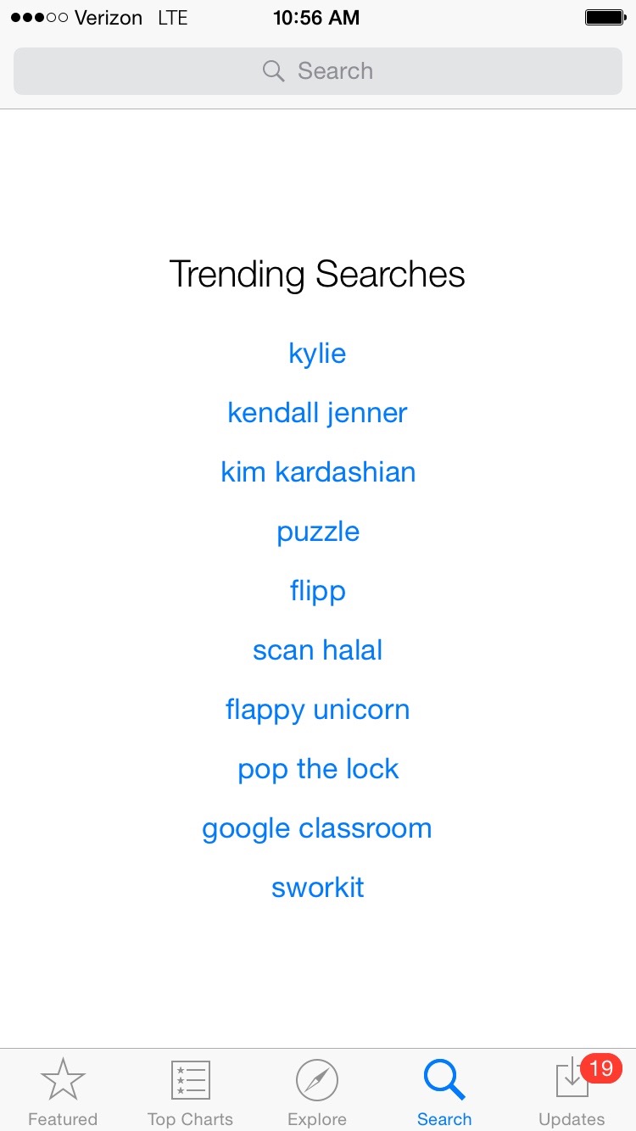Image resolution: width=636 pixels, height=1131 pixels.
Task: Tap "pop the lock" trending search
Action: tap(318, 769)
